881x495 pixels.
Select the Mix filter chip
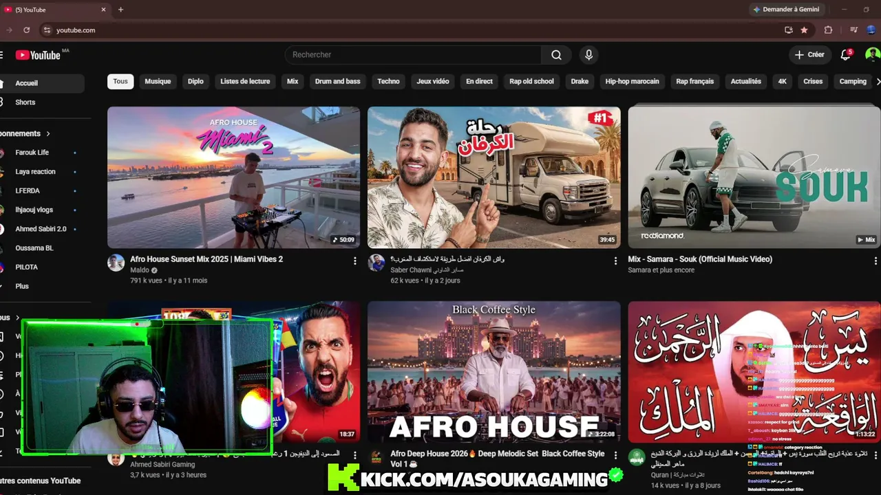point(293,81)
